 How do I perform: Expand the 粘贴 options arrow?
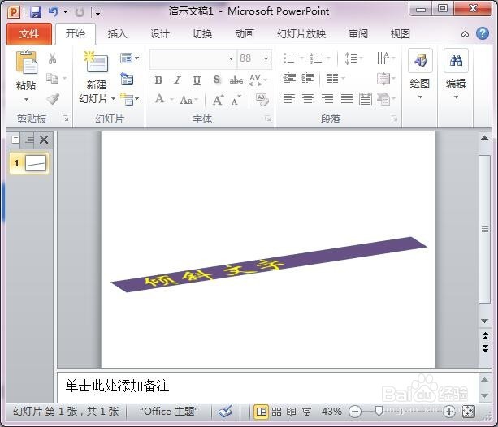click(26, 100)
